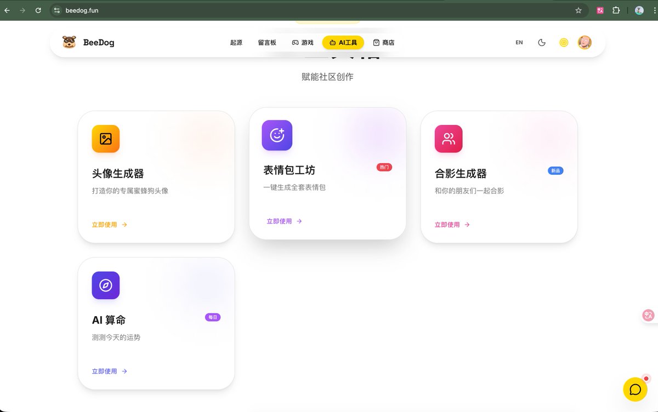Bookmark this page with star icon
Screen dimensions: 658x412
click(x=578, y=10)
